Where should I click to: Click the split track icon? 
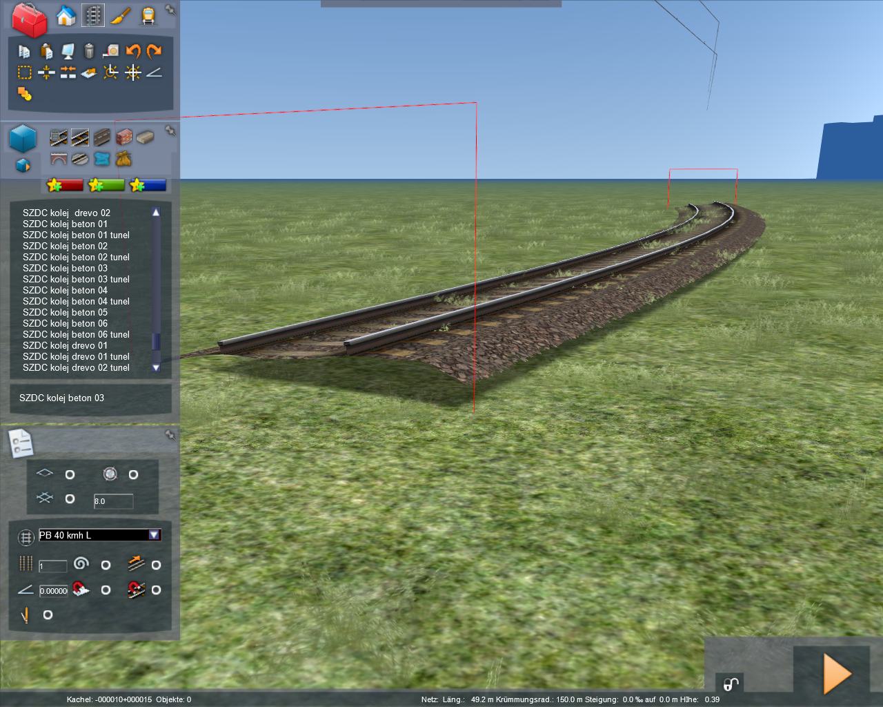point(46,72)
